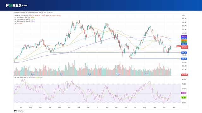Click the blue 138.21 support level label
202x113 pixels.
coord(184,53)
